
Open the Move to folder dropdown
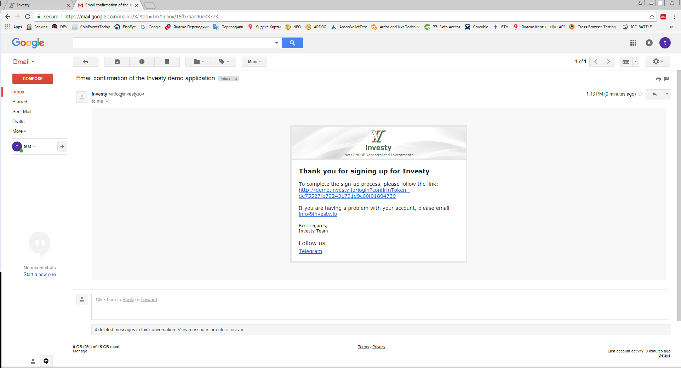tap(198, 62)
